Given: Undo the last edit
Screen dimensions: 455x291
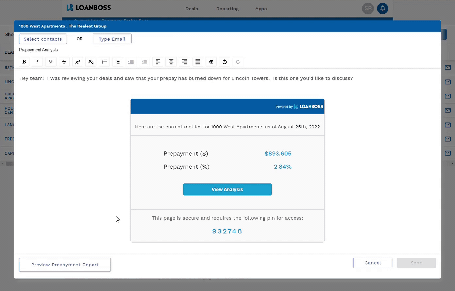Looking at the screenshot, I should point(225,62).
